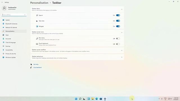Open the clock and date flyout
The width and height of the screenshot is (180, 101).
tap(176, 99)
